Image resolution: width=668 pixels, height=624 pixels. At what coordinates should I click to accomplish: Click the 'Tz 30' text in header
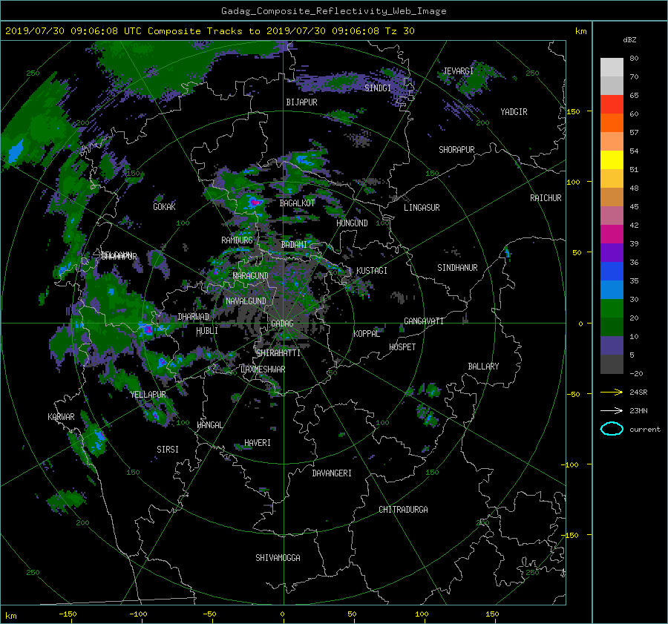(x=399, y=31)
